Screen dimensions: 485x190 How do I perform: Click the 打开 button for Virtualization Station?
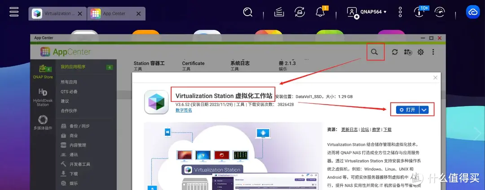(x=407, y=110)
